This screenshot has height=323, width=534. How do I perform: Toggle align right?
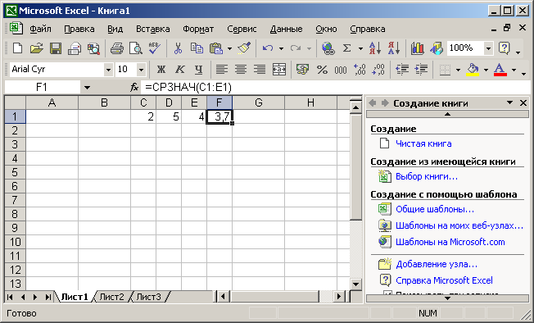click(260, 70)
